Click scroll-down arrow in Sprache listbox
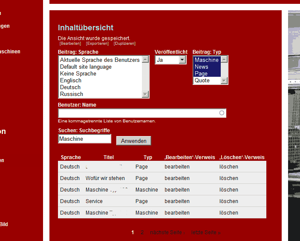The image size is (300, 241). [145, 94]
